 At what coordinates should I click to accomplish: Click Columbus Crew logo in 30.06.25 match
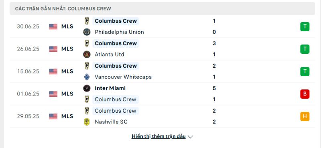tap(87, 21)
